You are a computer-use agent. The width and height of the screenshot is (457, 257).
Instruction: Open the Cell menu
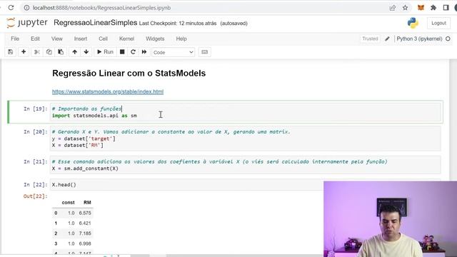click(x=103, y=39)
